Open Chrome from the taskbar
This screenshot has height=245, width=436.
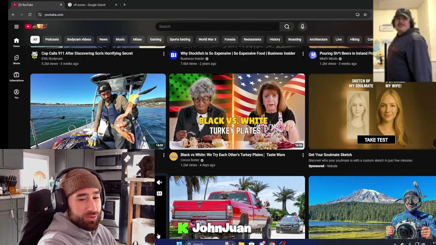tap(272, 243)
